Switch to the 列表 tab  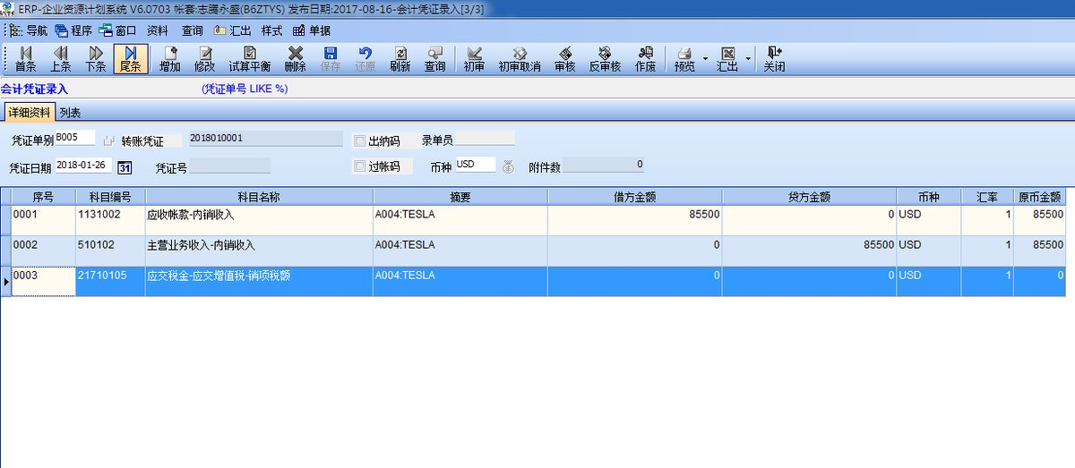point(71,113)
